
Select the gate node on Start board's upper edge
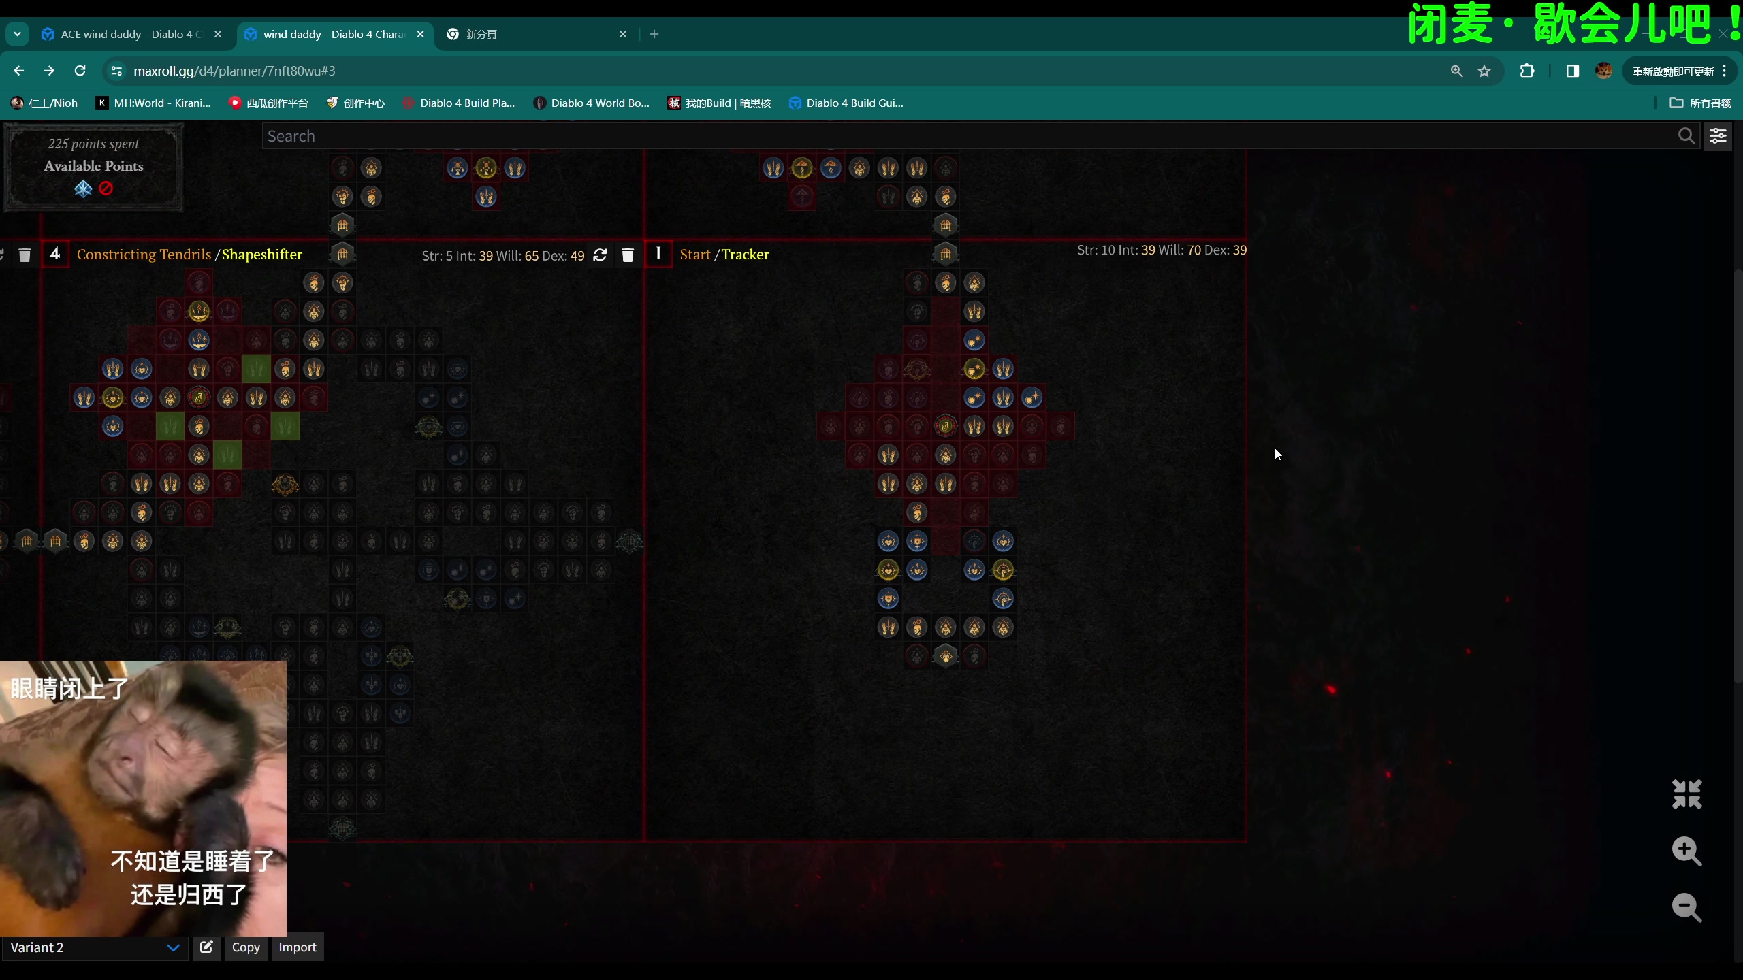tap(946, 254)
